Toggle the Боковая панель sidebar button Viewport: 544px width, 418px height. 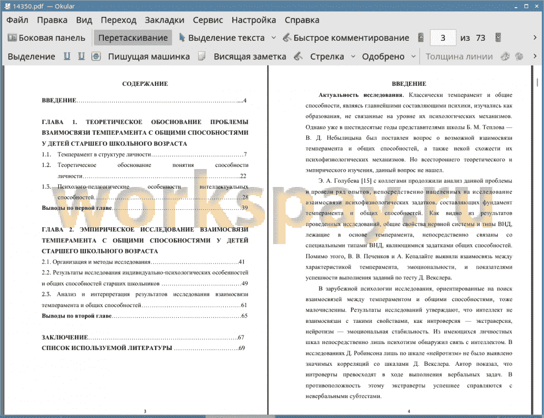point(46,38)
